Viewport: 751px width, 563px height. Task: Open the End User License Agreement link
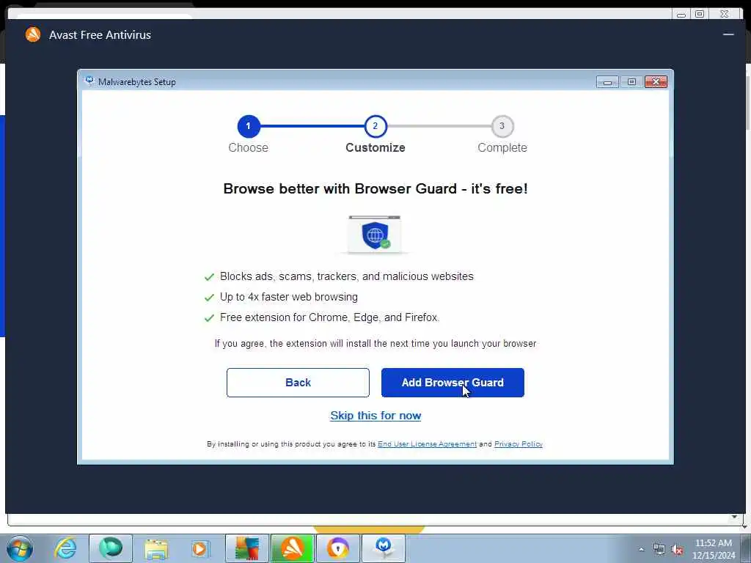[428, 444]
